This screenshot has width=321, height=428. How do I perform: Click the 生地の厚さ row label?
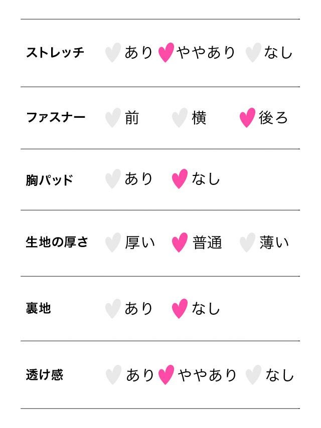tap(57, 243)
